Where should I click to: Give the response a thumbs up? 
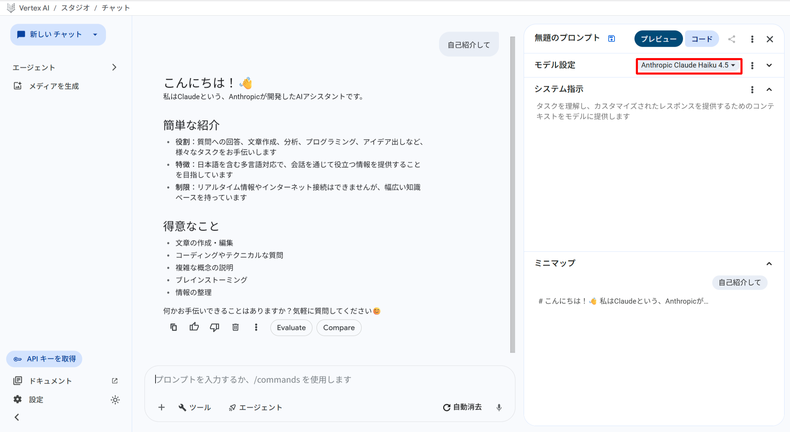[194, 327]
